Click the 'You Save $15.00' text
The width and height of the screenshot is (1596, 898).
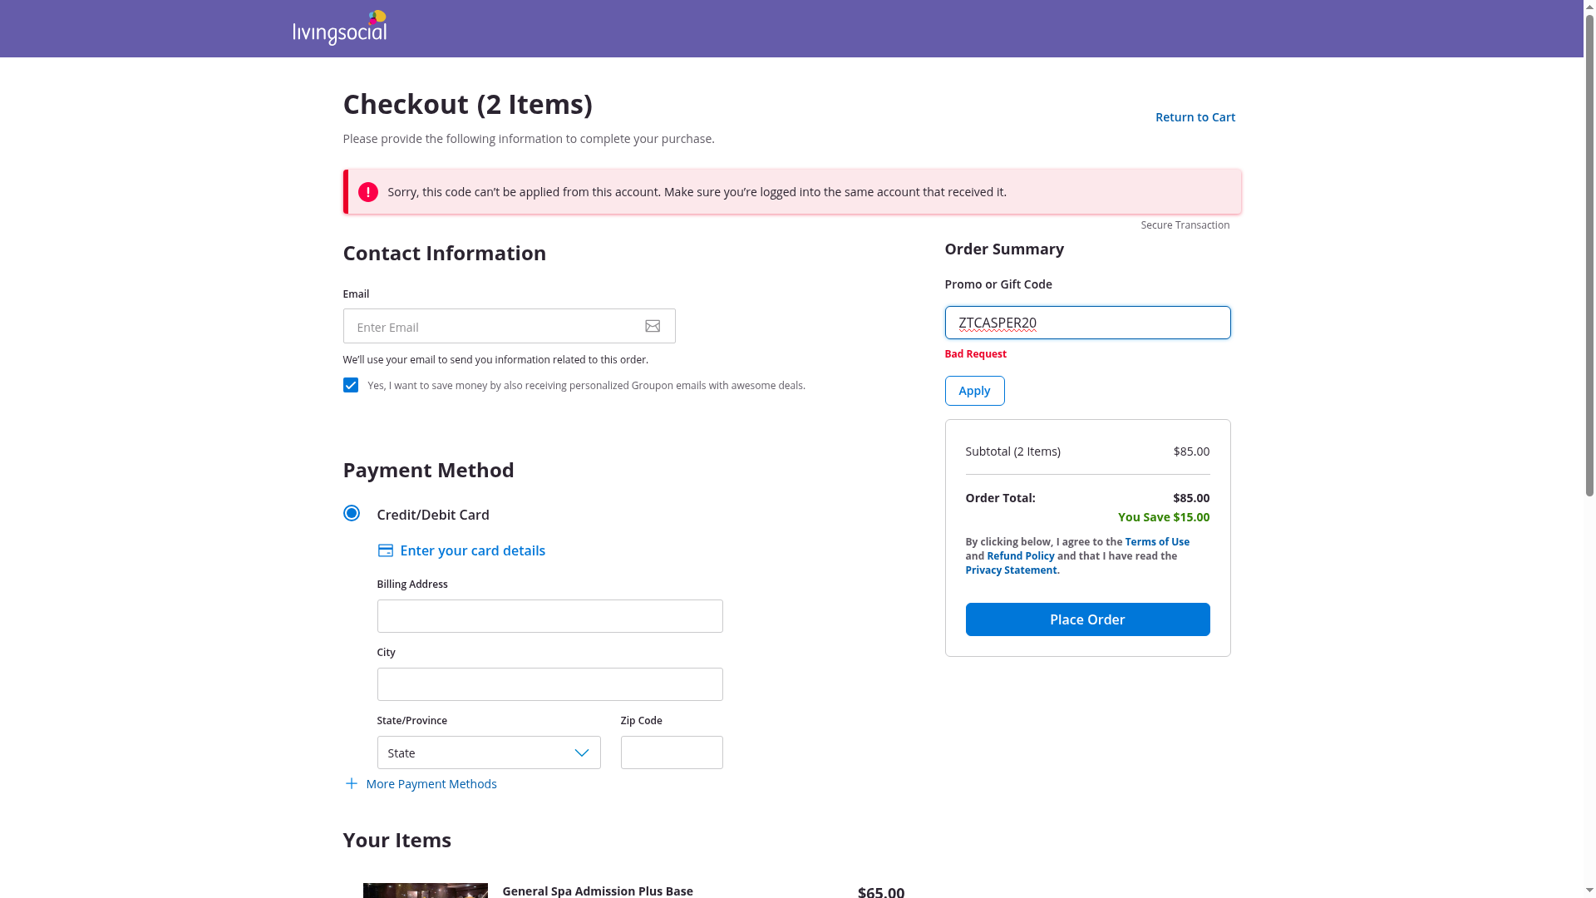(x=1164, y=517)
